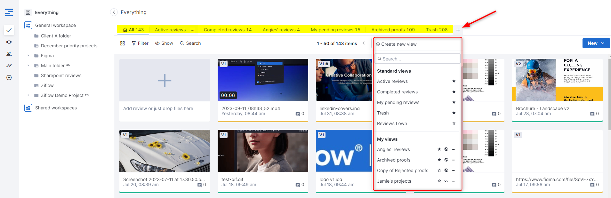Click the page scrollbar on right edge
This screenshot has width=611, height=198.
tap(609, 94)
